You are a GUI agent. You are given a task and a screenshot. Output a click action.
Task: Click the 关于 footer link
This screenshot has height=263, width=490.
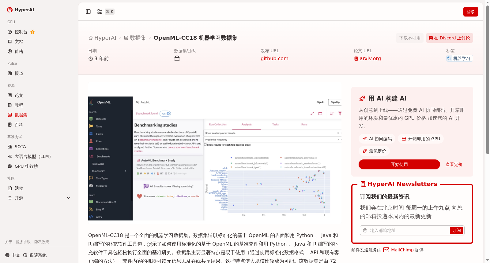tap(9, 242)
